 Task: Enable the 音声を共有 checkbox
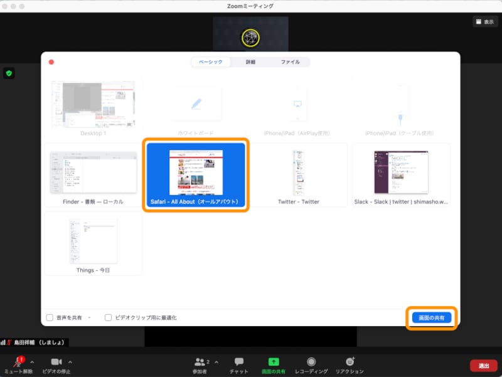[50, 318]
